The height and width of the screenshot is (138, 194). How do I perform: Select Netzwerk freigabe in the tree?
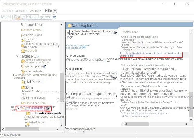[30, 92]
